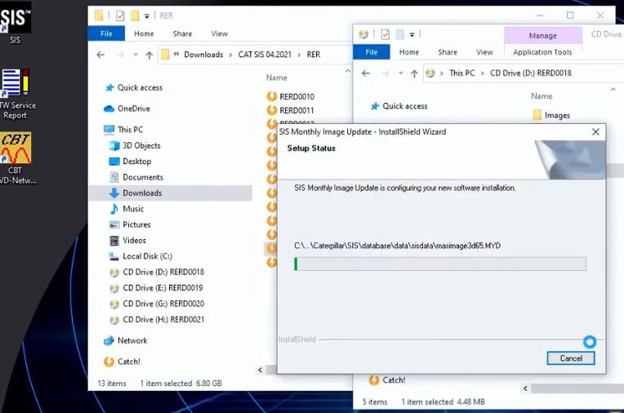
Task: Click the Network icon in sidebar
Action: (x=109, y=340)
